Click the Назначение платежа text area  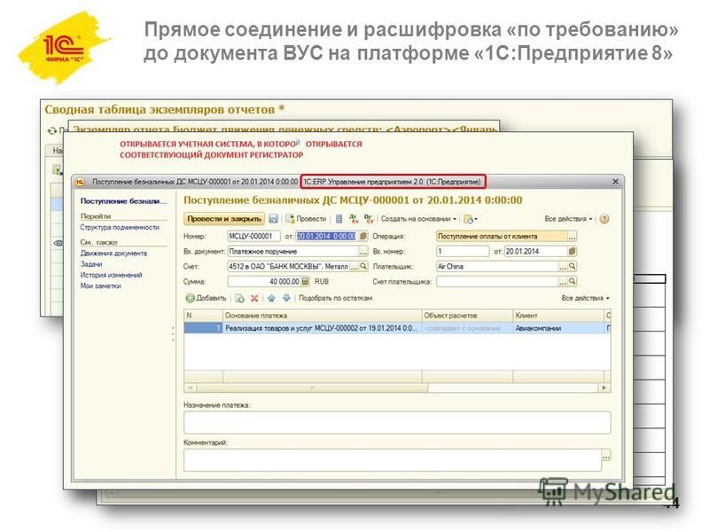(x=397, y=423)
